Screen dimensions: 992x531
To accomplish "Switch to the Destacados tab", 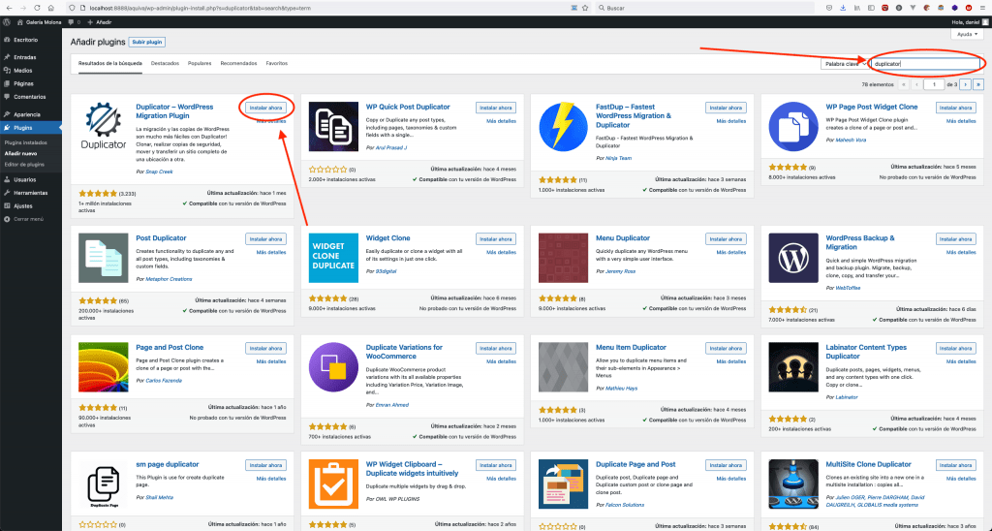I will tap(165, 63).
